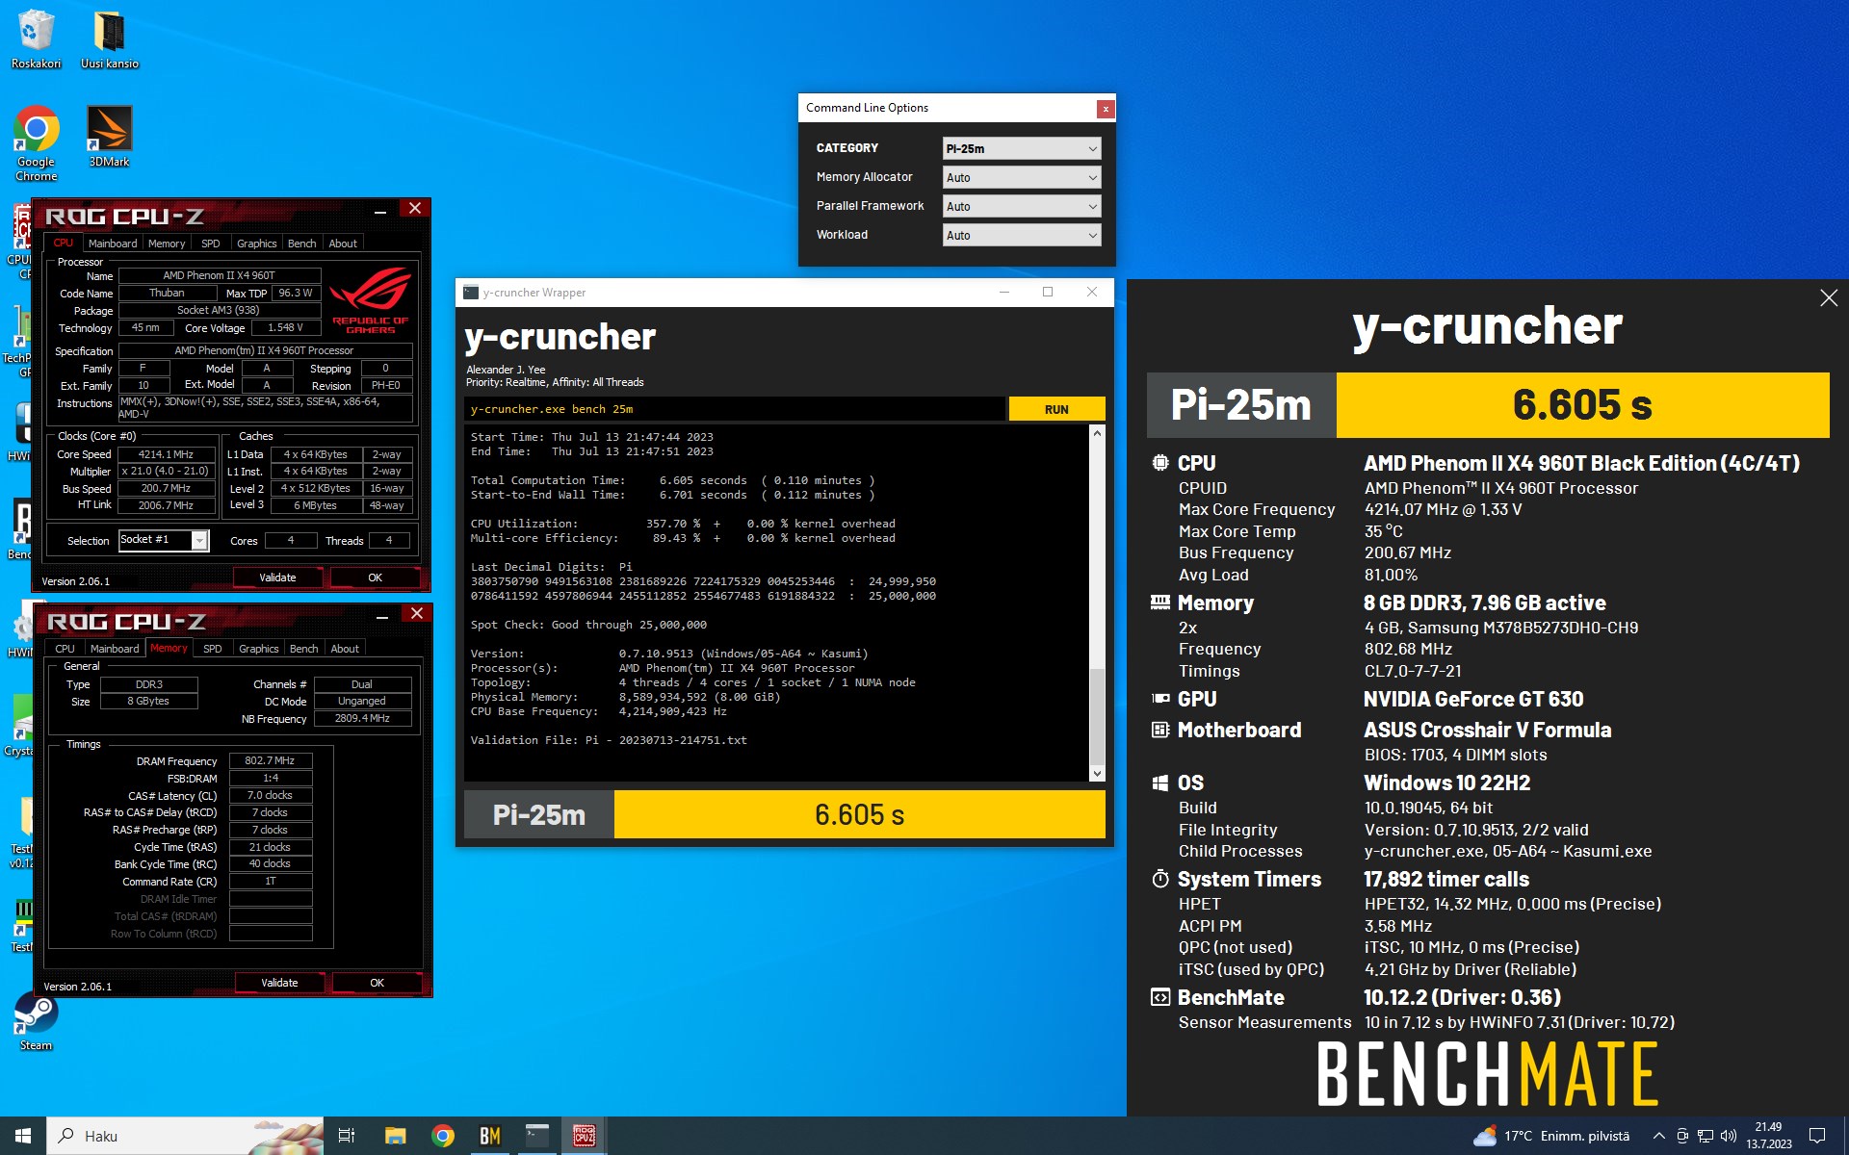
Task: Close the lower ROG CPU-Z window
Action: (416, 613)
